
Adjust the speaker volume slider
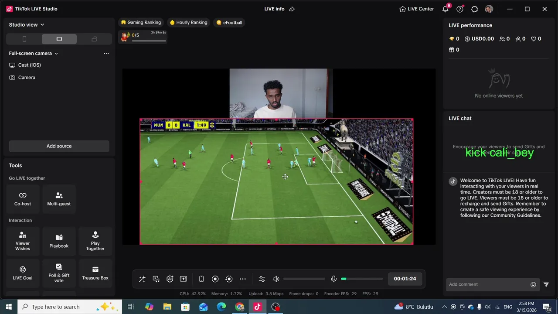[304, 279]
